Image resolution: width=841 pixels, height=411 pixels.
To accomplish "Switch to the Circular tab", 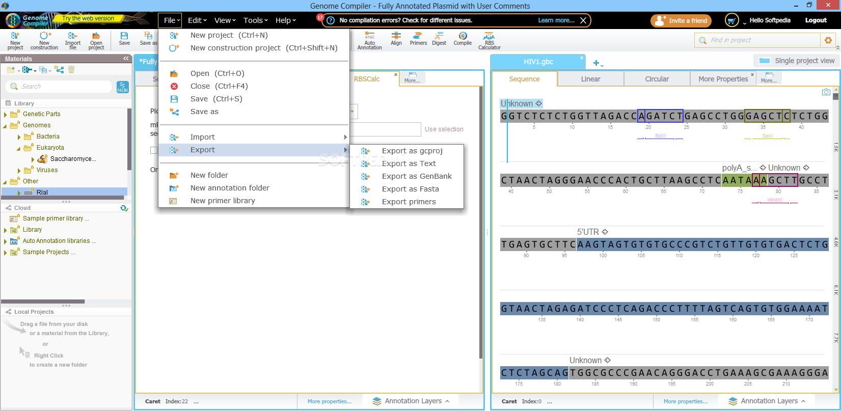I will click(x=657, y=79).
